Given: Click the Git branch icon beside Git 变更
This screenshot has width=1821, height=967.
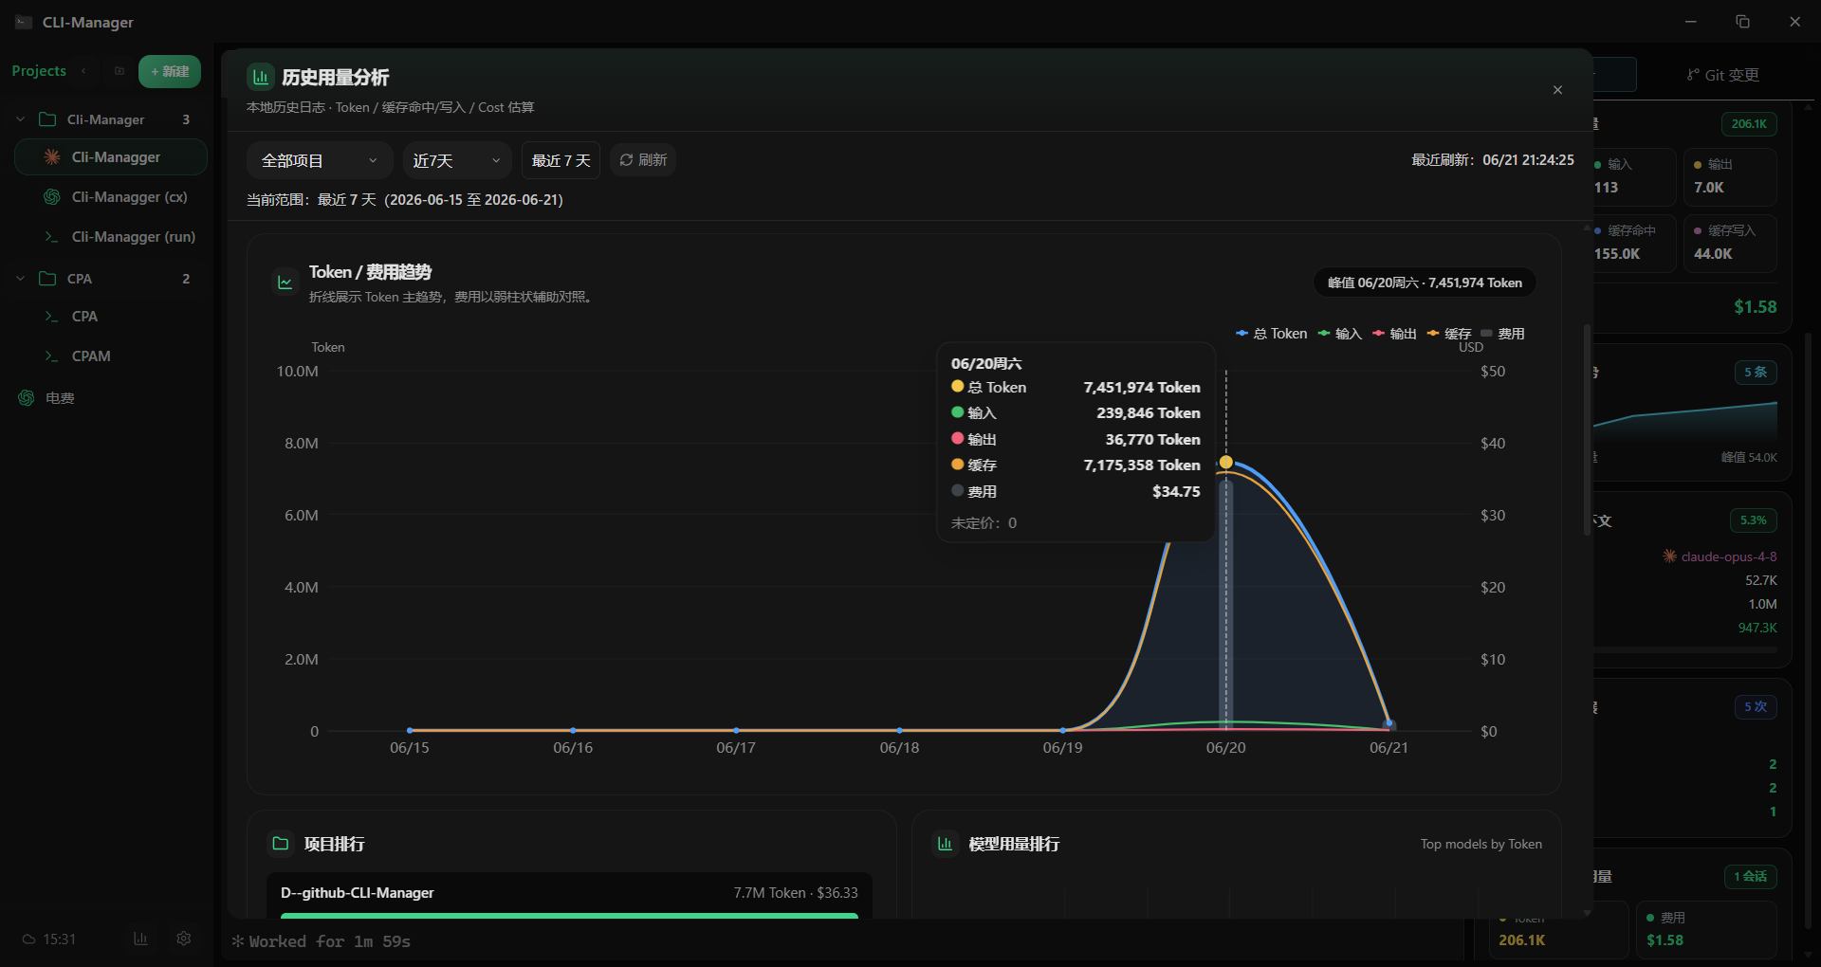Looking at the screenshot, I should coord(1693,75).
